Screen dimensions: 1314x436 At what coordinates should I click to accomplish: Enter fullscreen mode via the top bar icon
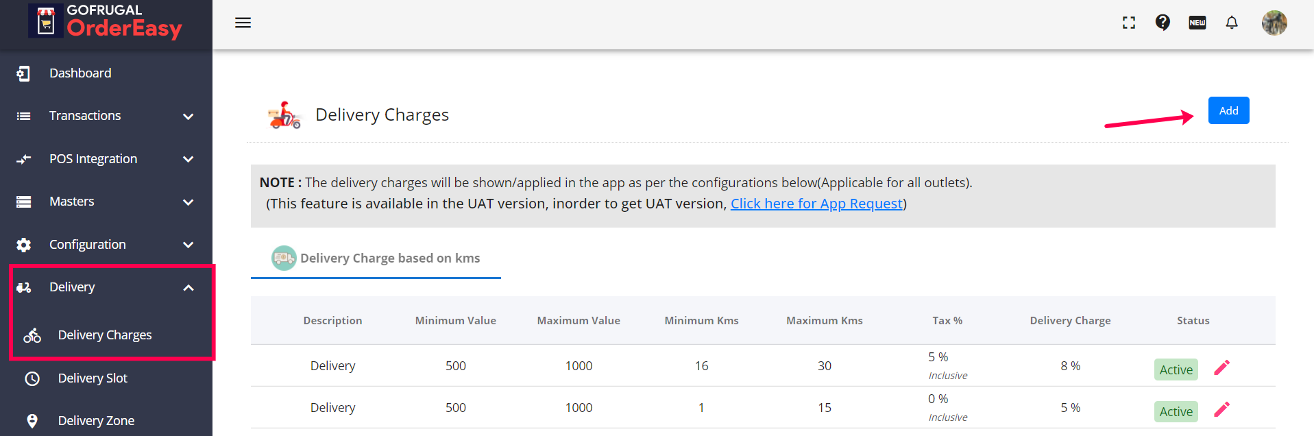[1129, 23]
